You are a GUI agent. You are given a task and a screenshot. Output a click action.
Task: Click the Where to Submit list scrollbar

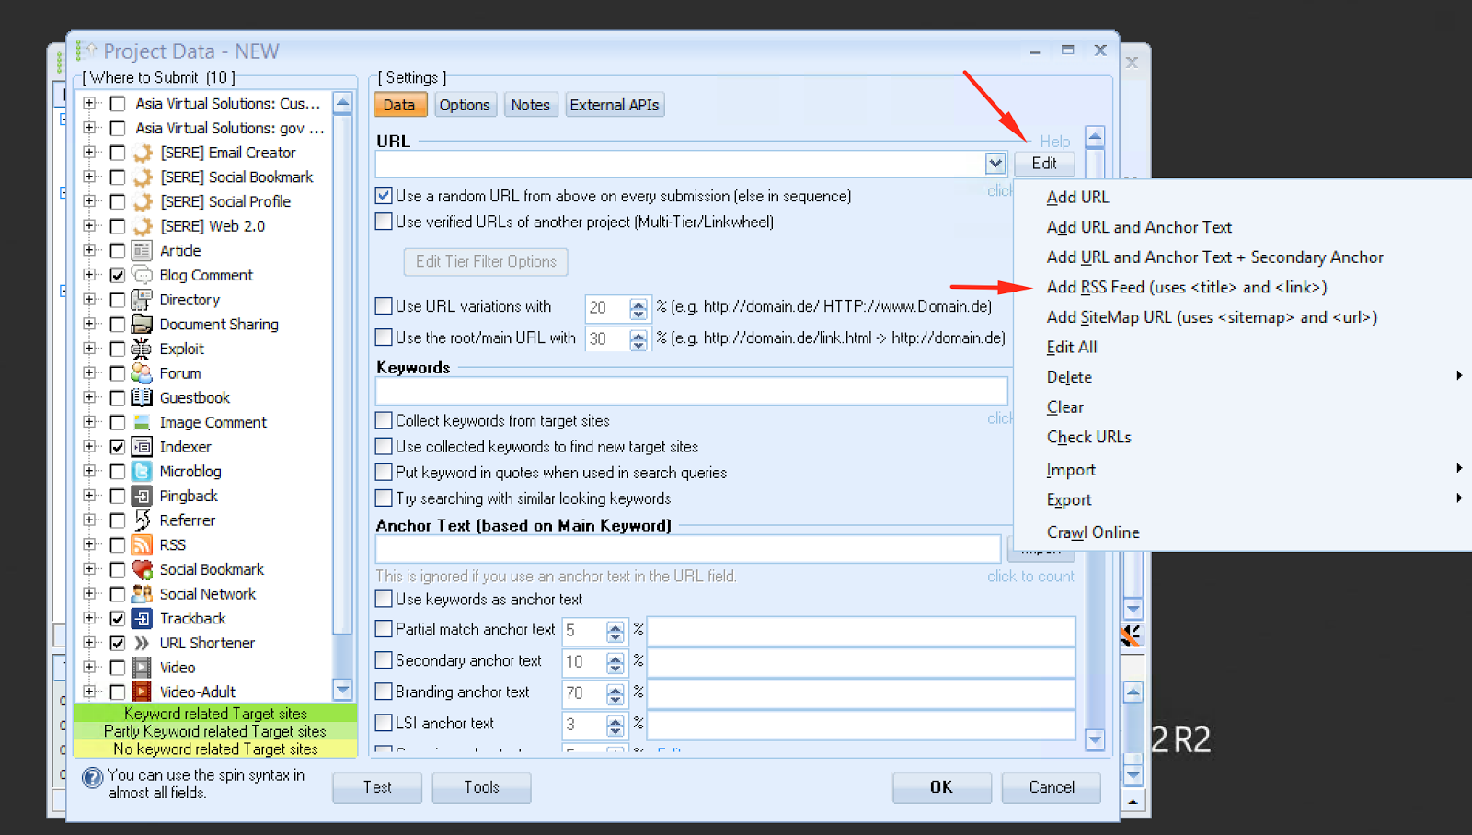pos(342,396)
